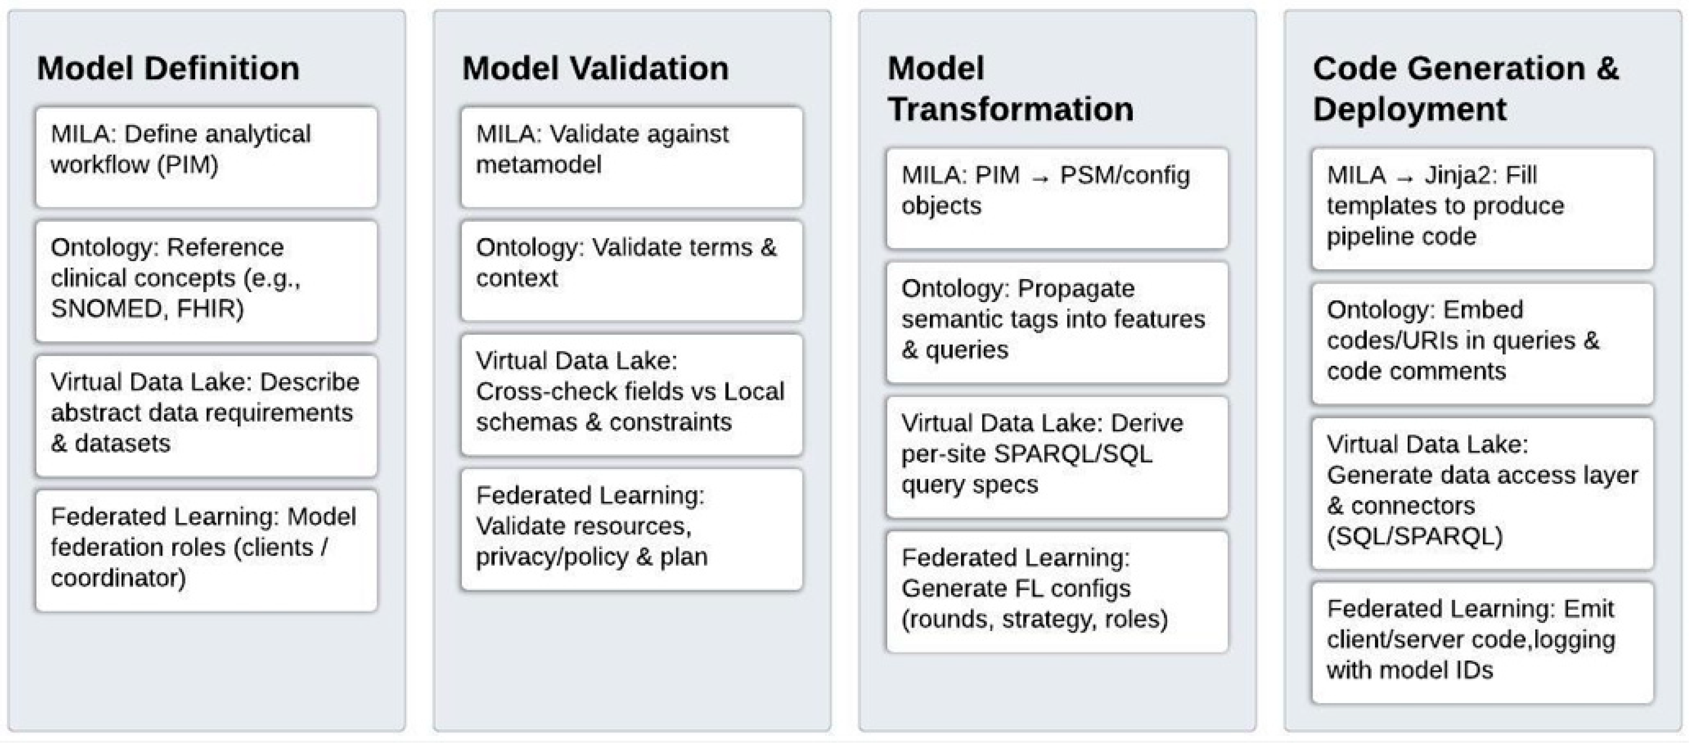The image size is (1691, 748).
Task: Click Ontology: Validate terms & context card
Action: 632,271
